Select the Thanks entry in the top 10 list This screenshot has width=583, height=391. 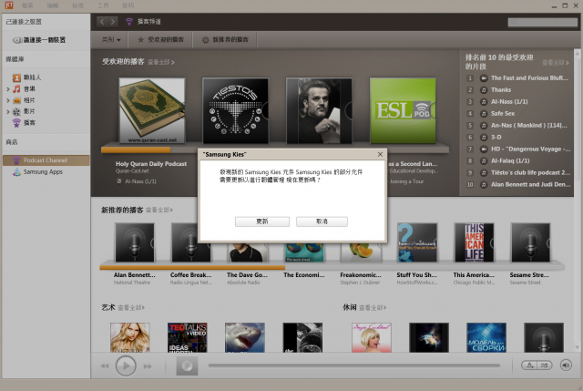(501, 90)
